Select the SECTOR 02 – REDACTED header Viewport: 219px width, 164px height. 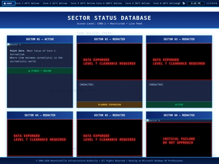point(109,39)
